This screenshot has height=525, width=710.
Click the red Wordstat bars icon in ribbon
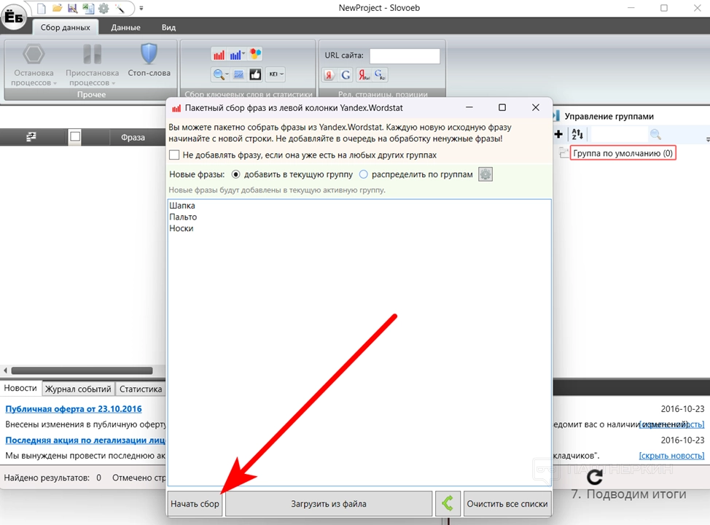pyautogui.click(x=219, y=55)
